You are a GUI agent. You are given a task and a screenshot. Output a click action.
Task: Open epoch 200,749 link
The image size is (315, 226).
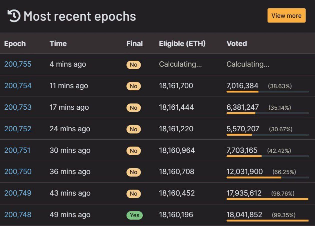18,193
